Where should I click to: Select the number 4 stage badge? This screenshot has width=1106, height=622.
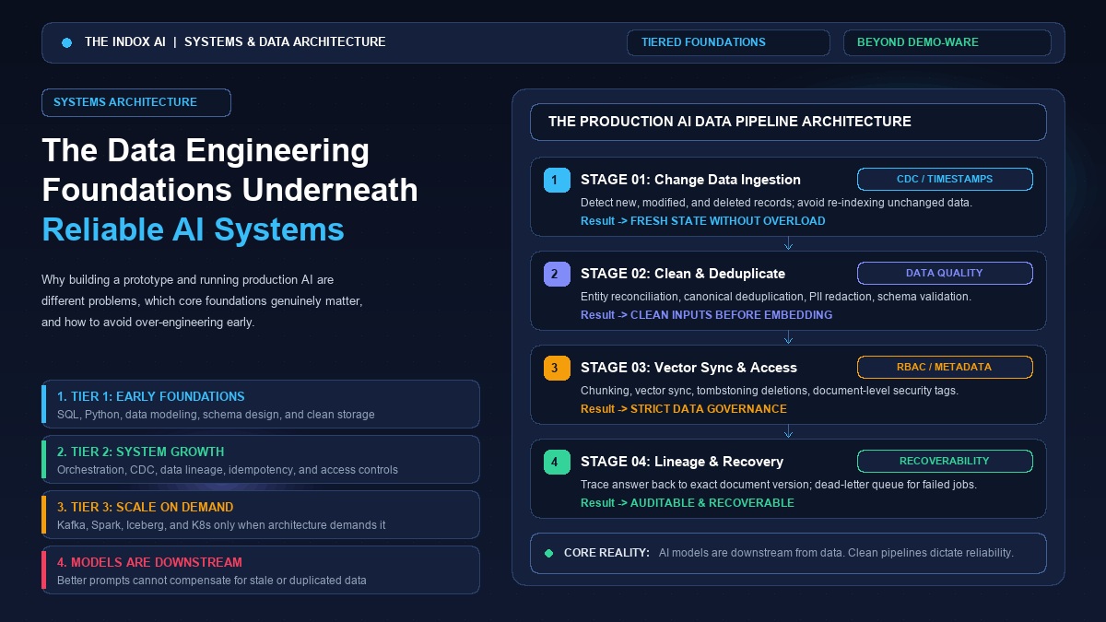pos(557,462)
